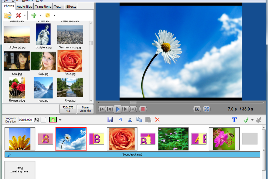Go to next slide button

126,109
